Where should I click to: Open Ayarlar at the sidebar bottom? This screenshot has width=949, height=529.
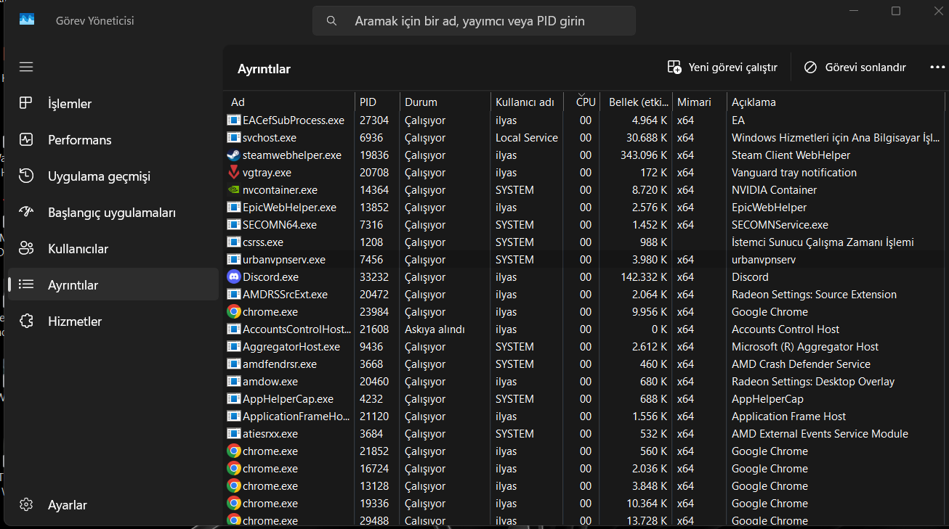coord(113,504)
